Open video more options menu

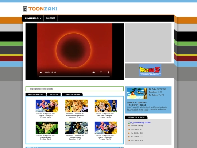(x=108, y=72)
